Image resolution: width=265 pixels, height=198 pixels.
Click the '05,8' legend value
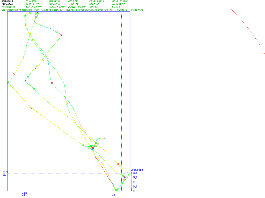point(135,177)
